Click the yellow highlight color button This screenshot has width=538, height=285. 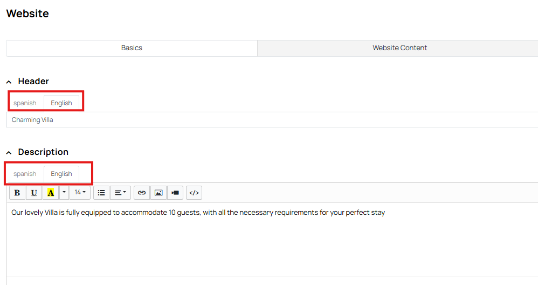point(51,193)
